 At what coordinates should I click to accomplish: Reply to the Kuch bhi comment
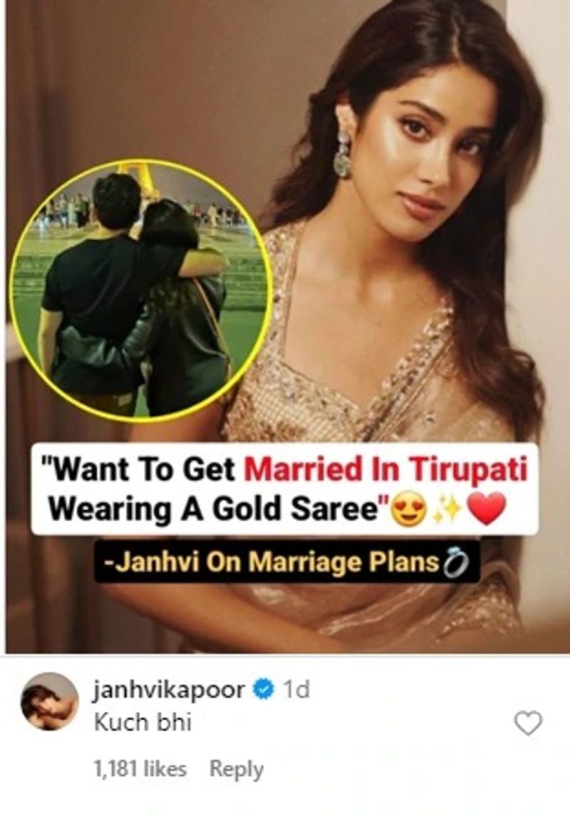pyautogui.click(x=237, y=769)
